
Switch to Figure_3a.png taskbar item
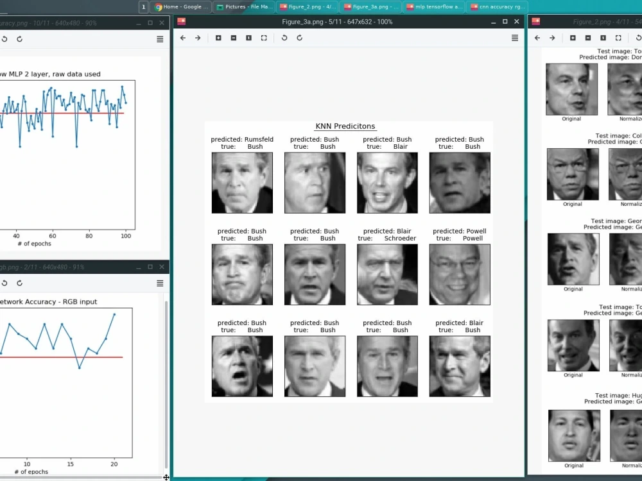coord(371,6)
